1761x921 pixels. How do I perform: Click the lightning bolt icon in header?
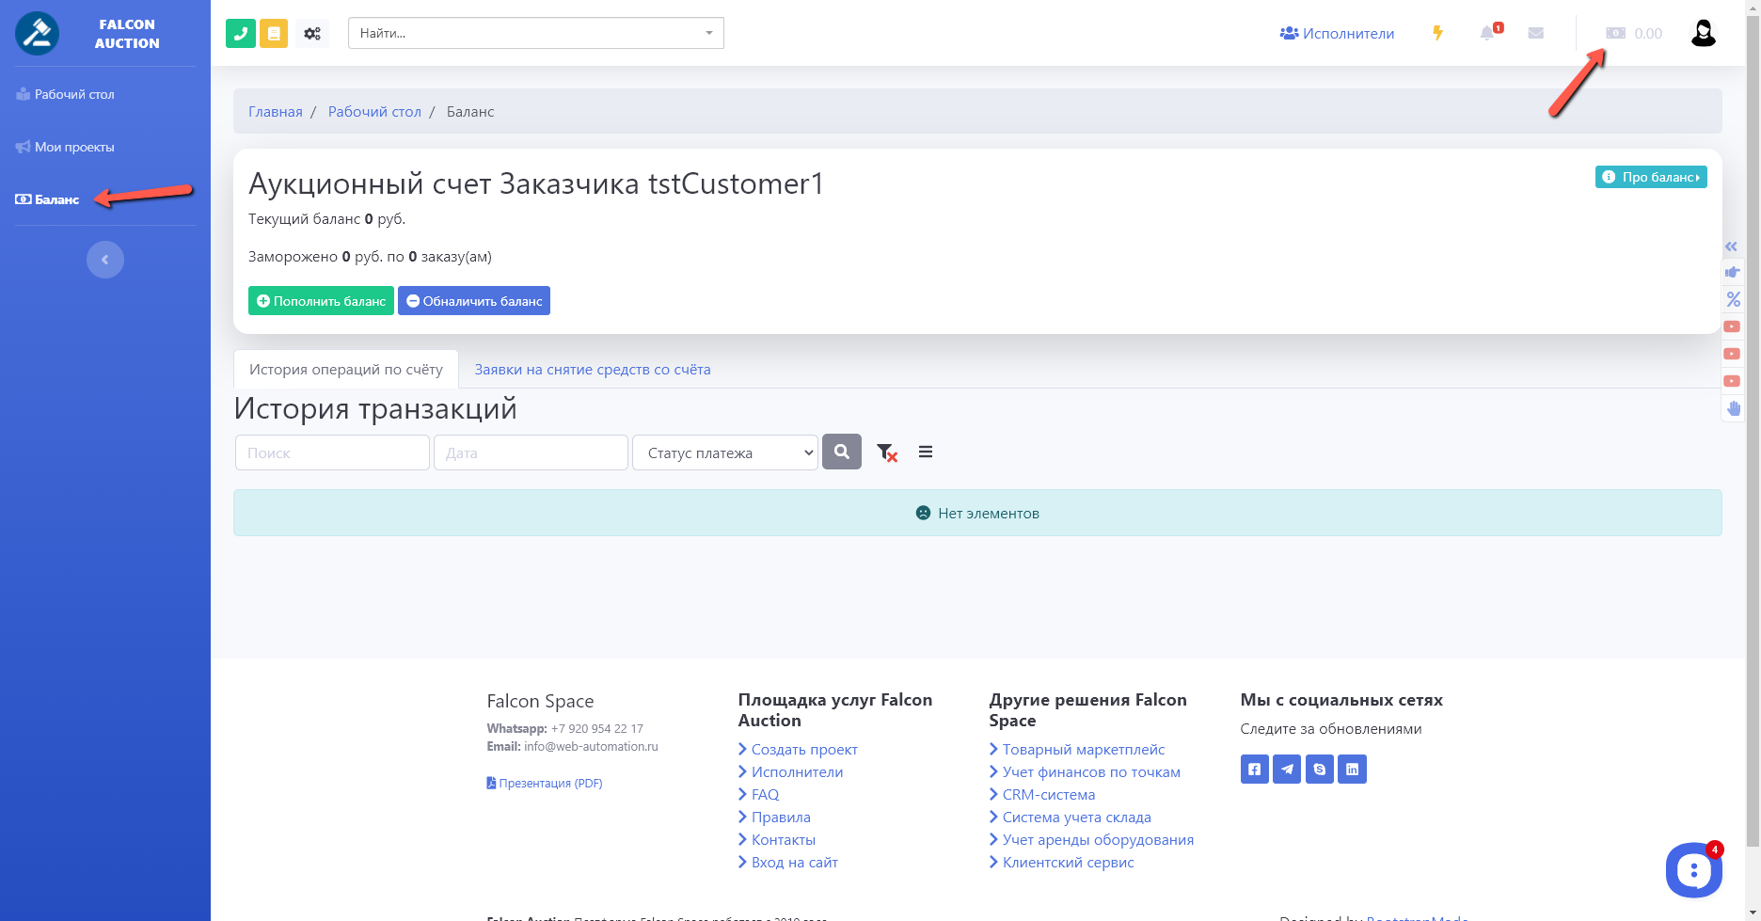coord(1437,33)
